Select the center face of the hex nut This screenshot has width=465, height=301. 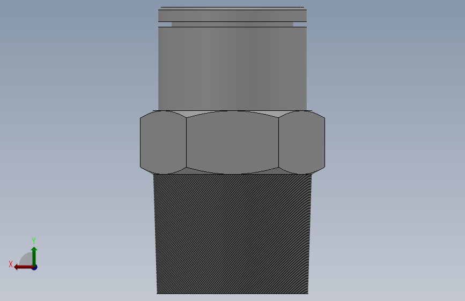233,142
